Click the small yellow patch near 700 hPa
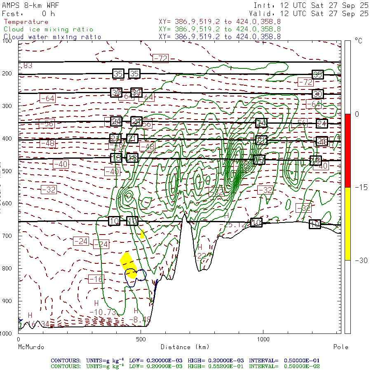The width and height of the screenshot is (371, 371). 142,234
